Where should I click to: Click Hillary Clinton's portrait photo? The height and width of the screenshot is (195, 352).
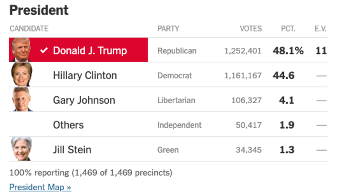click(x=21, y=75)
